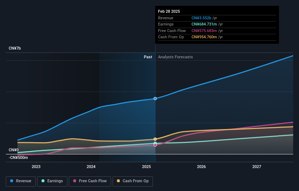
Task: Select the 2025 x-axis label
Action: [x=146, y=167]
